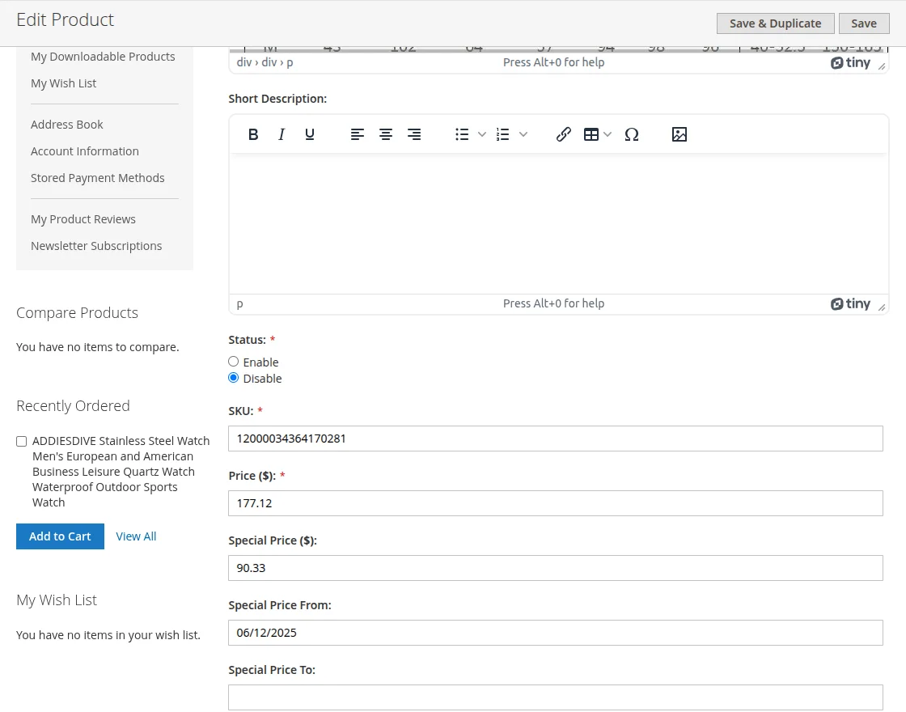Navigate to My Product Reviews
The width and height of the screenshot is (906, 712).
coord(83,218)
